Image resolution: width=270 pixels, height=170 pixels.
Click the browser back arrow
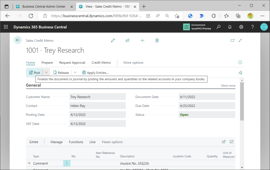8,16
